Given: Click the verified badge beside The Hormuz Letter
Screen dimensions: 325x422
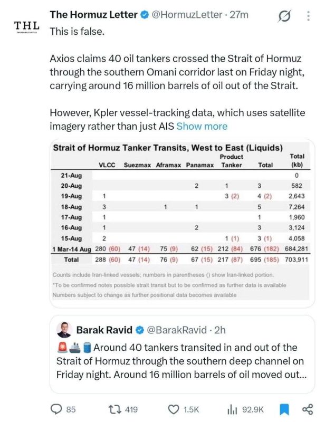Looking at the screenshot, I should (x=145, y=15).
